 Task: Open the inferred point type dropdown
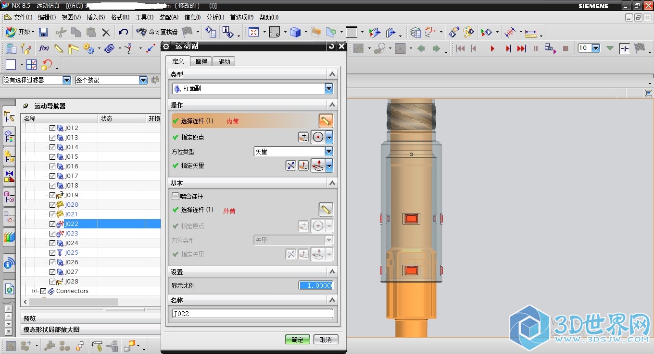tap(329, 137)
